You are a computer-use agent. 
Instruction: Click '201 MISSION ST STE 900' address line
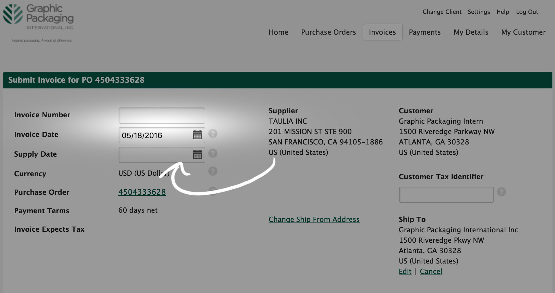click(x=310, y=131)
